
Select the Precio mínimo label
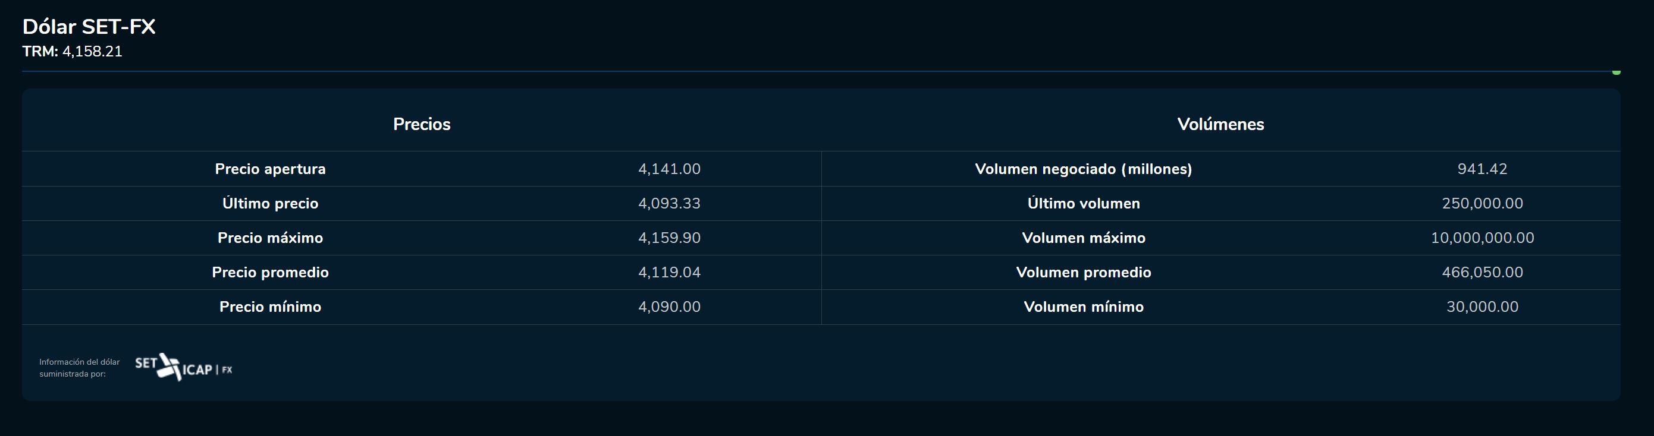point(271,307)
